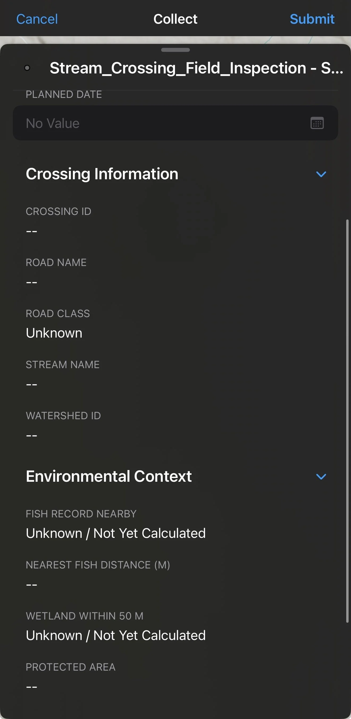This screenshot has width=351, height=719.
Task: Tap the point feature symbol icon
Action: [27, 68]
